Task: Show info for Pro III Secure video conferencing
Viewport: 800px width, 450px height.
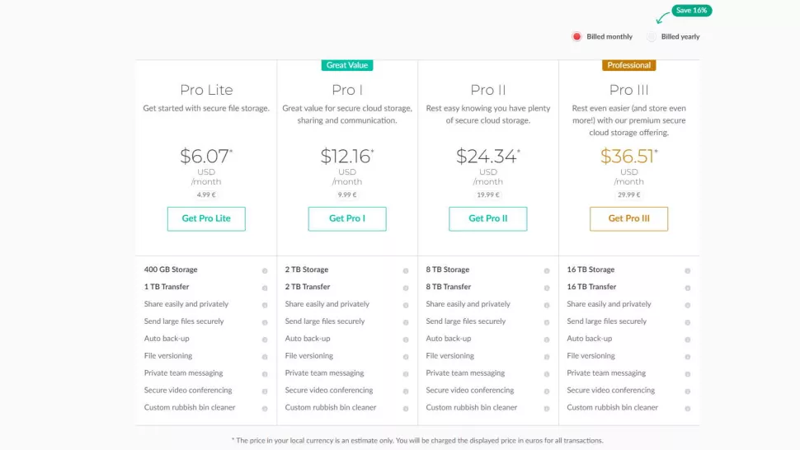Action: [x=687, y=391]
